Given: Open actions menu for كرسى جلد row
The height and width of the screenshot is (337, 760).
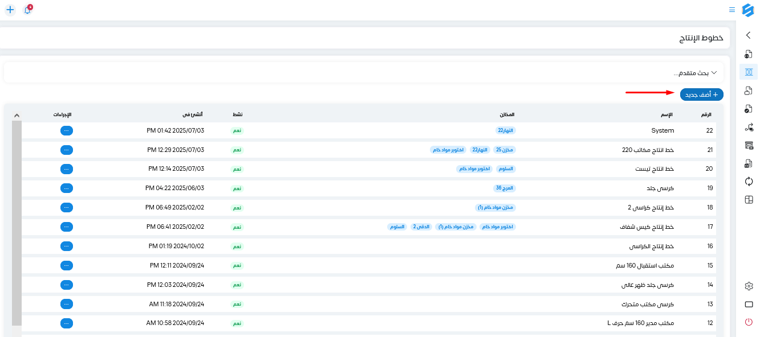Looking at the screenshot, I should click(x=67, y=188).
